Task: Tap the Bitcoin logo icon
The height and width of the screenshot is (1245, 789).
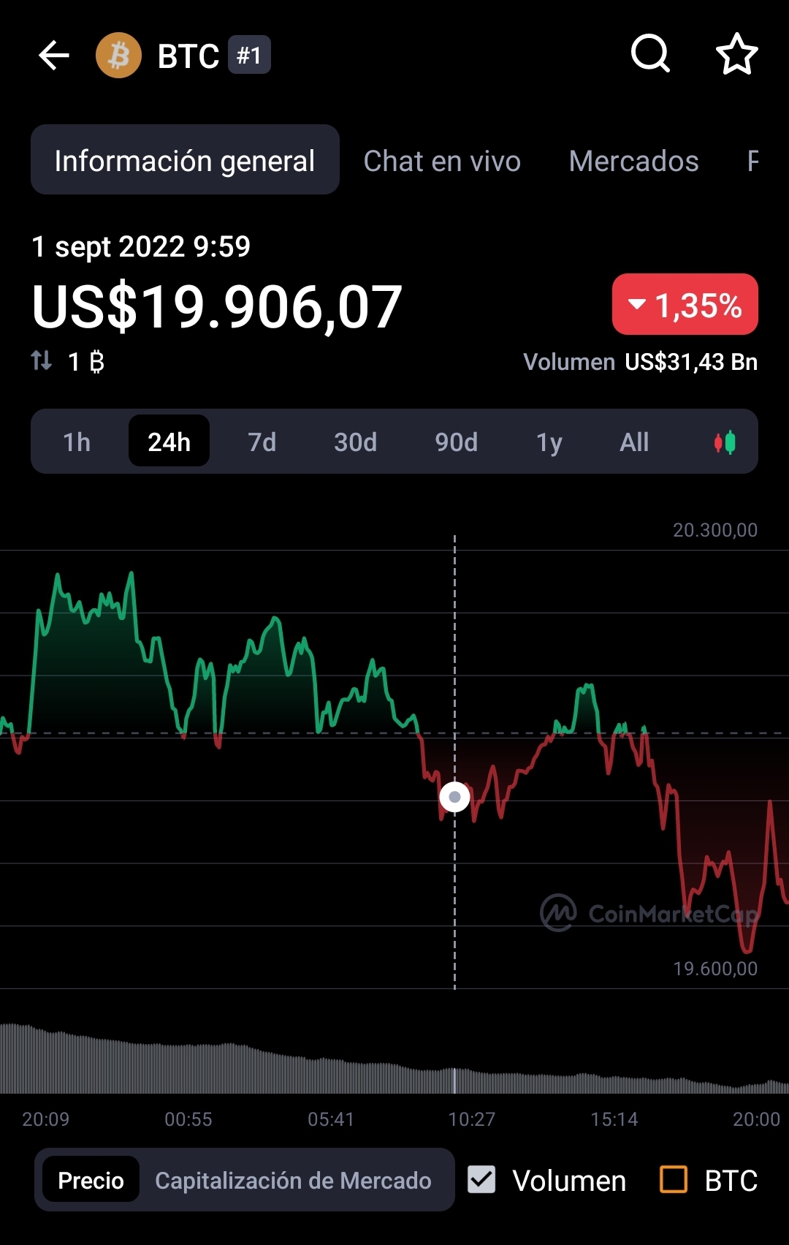Action: (x=118, y=56)
